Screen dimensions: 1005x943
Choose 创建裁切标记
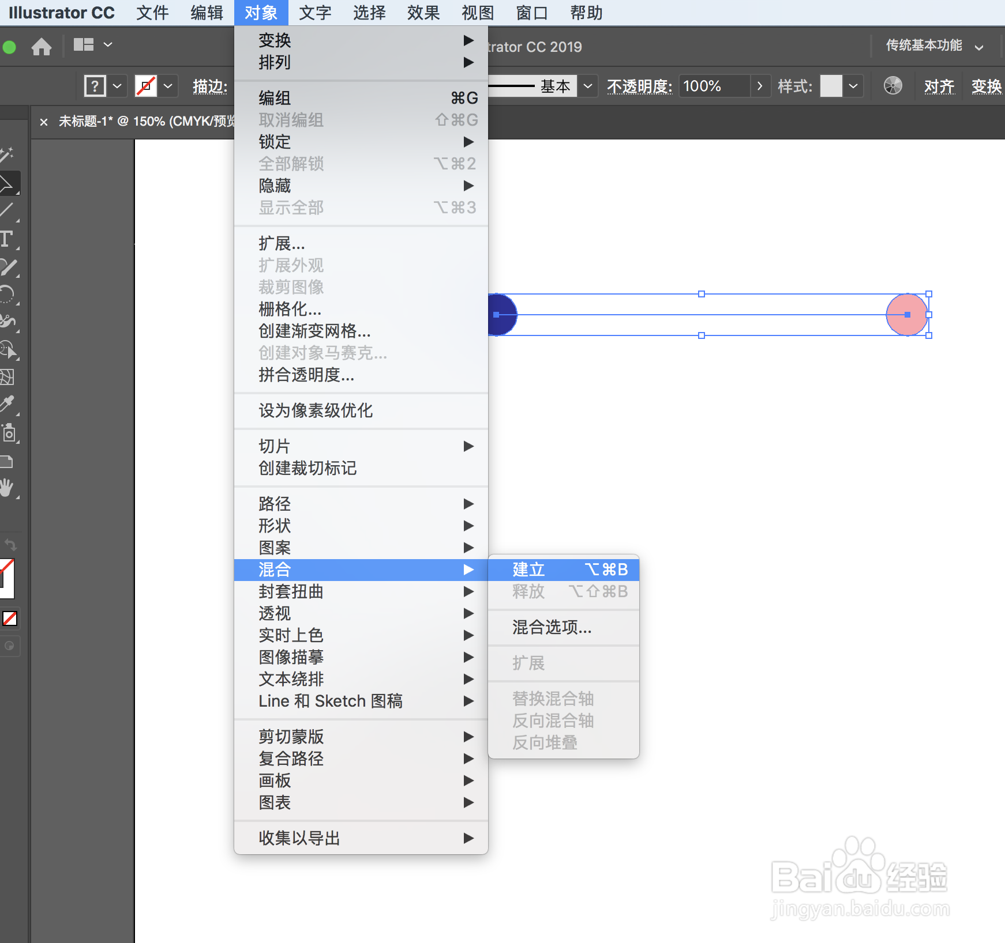coord(361,468)
